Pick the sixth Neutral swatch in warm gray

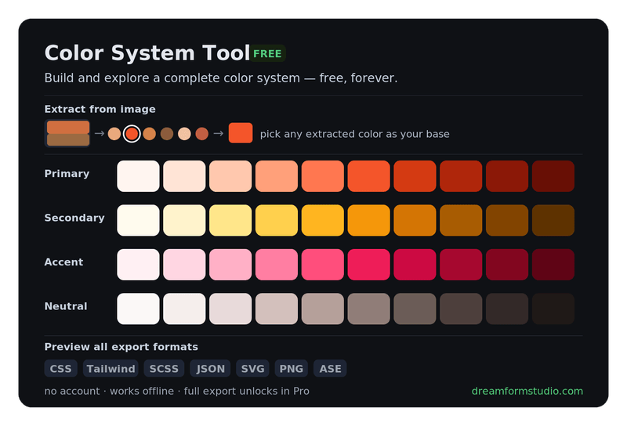click(368, 309)
